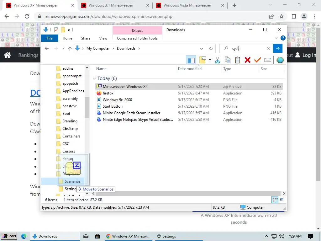The height and width of the screenshot is (241, 321).
Task: Open the recent locations dropdown
Action: (63, 48)
